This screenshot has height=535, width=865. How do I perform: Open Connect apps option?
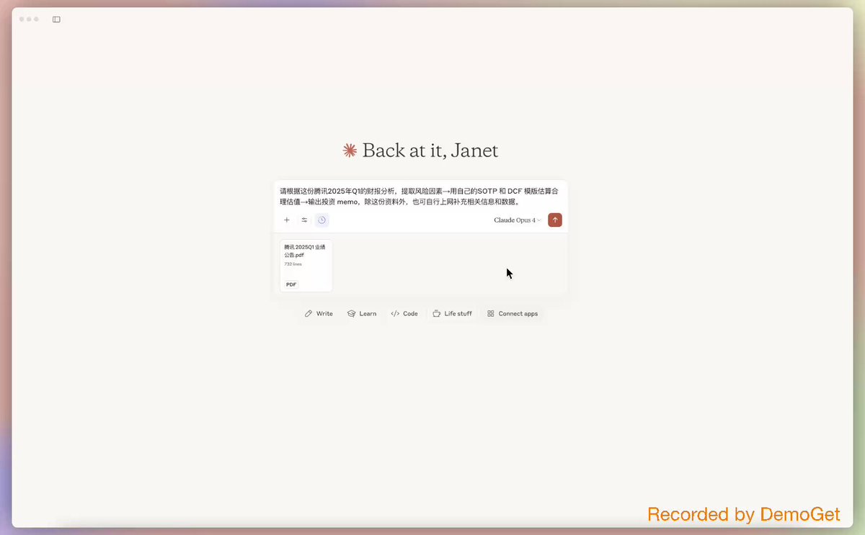coord(513,314)
